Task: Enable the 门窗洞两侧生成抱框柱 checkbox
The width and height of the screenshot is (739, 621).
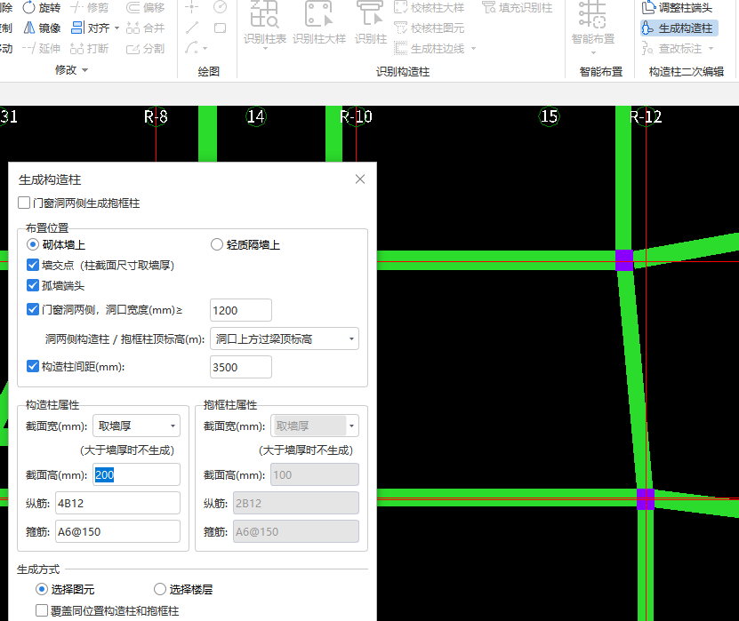Action: click(x=24, y=203)
